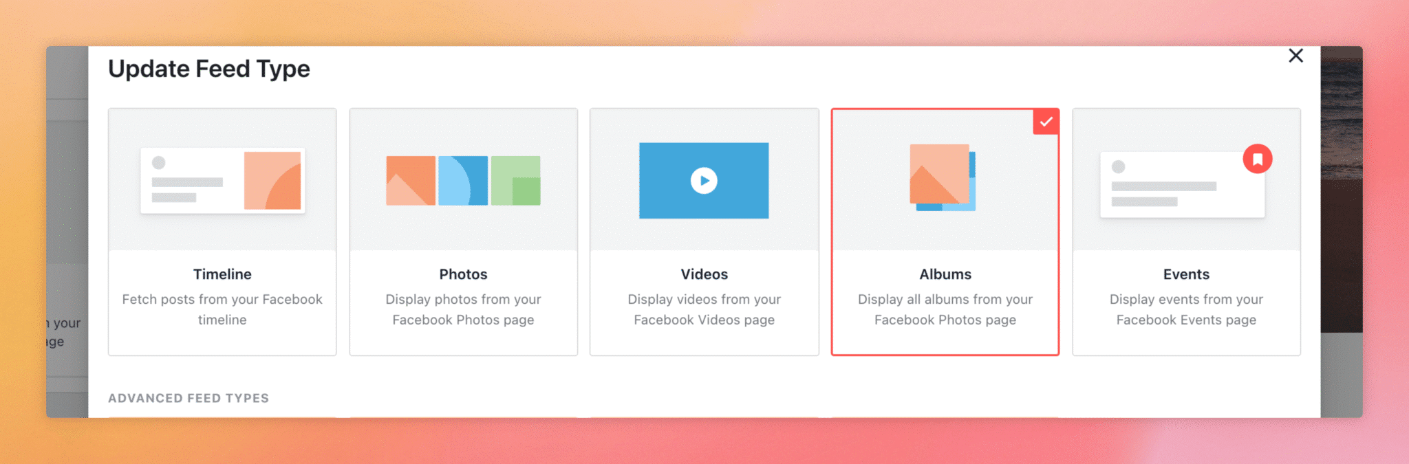The image size is (1409, 464).
Task: Click the Timeline post illustration icon
Action: coord(222,181)
